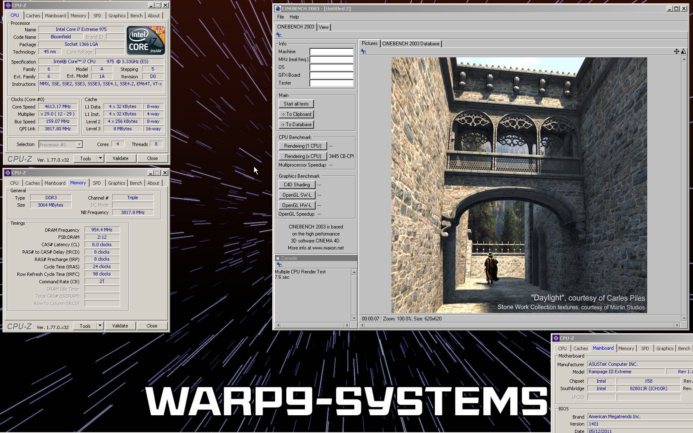Start the OpenGL SW-L test
The width and height of the screenshot is (693, 433).
[297, 195]
